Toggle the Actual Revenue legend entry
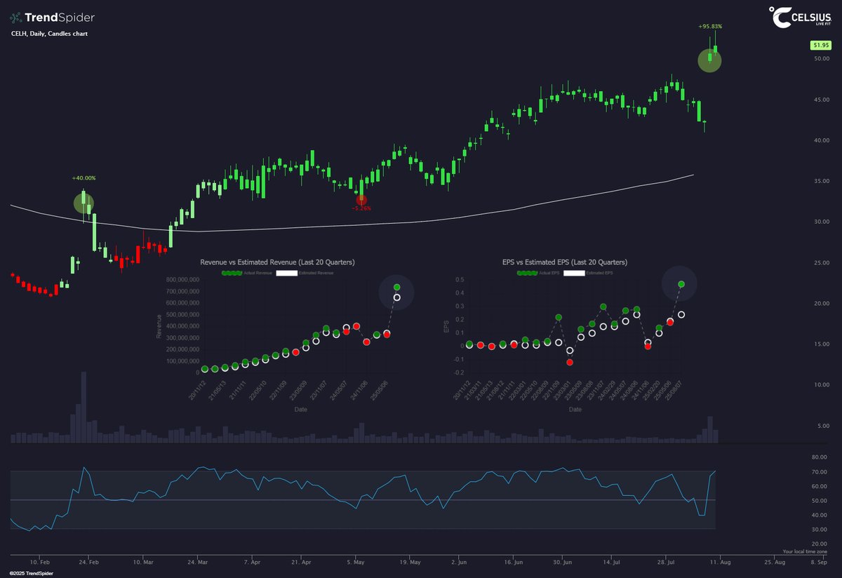 tap(246, 271)
